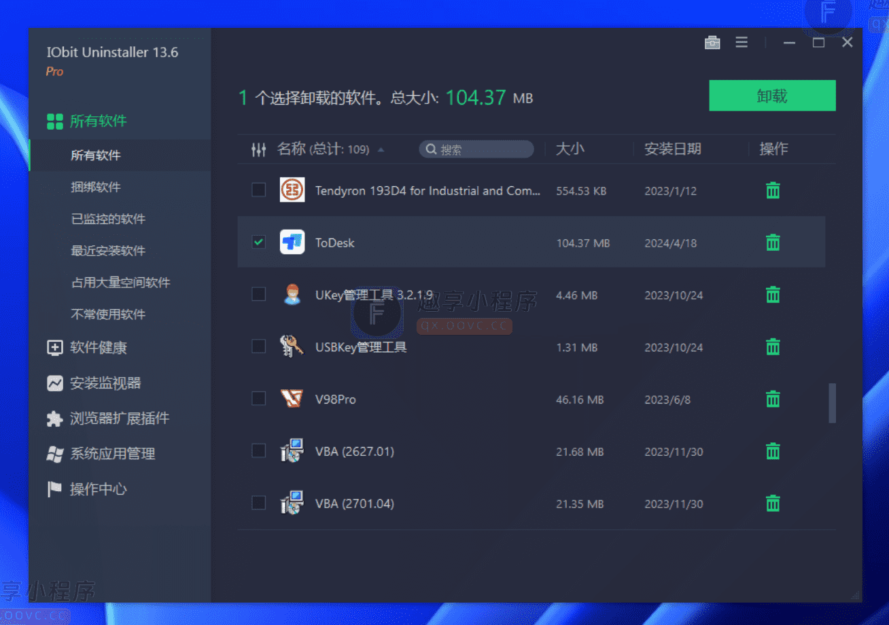This screenshot has height=625, width=889.
Task: Click the 554.53 KB size value
Action: pyautogui.click(x=581, y=191)
